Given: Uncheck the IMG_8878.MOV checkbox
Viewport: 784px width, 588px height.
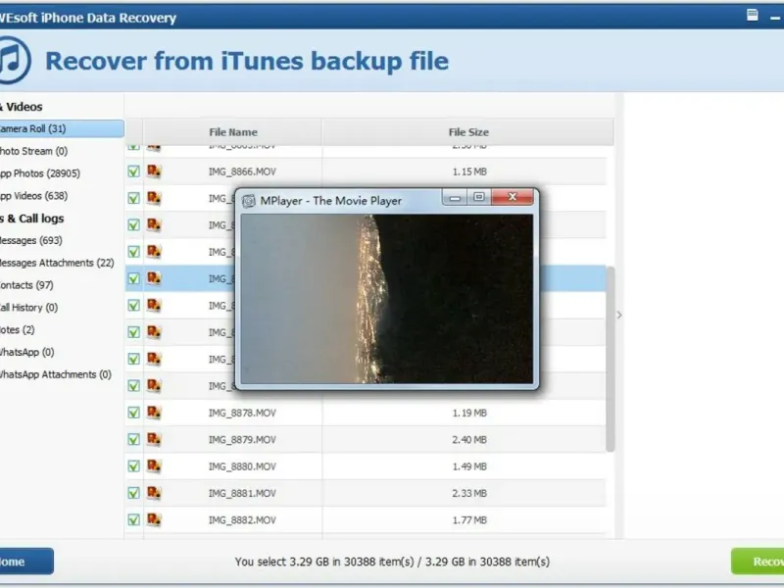Looking at the screenshot, I should pyautogui.click(x=133, y=413).
